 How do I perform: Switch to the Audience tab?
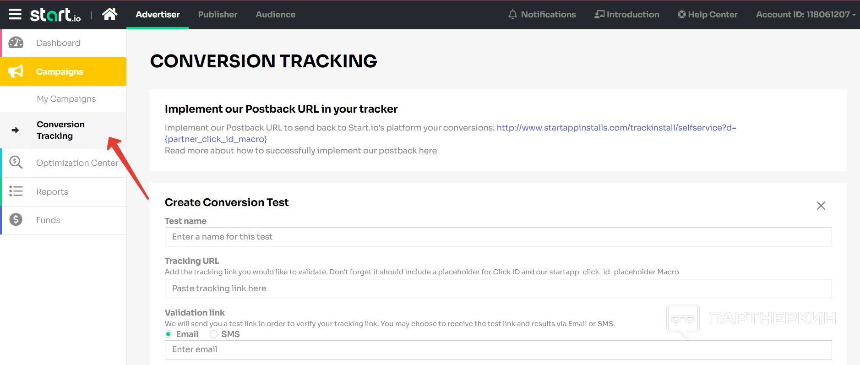275,14
